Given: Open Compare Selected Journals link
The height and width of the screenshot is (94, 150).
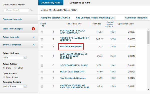Looking at the screenshot, I should tap(56, 18).
